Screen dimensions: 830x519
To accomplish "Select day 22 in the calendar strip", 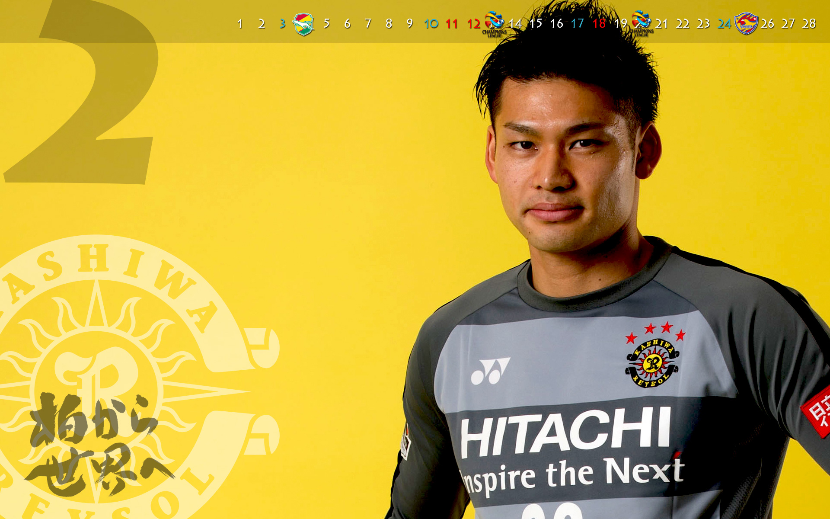I will coord(682,24).
